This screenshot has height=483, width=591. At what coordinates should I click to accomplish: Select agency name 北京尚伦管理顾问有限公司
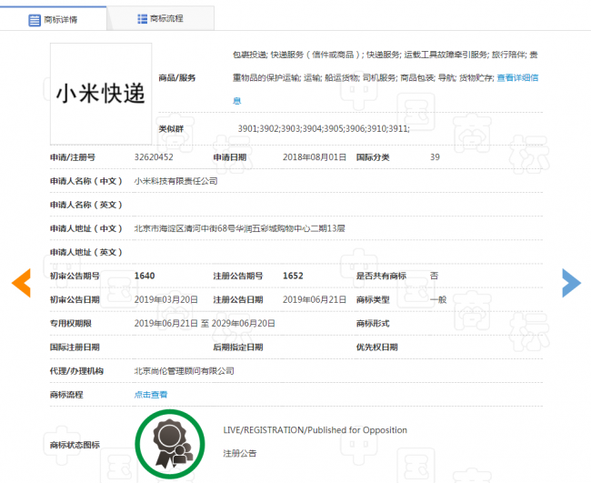[x=185, y=371]
